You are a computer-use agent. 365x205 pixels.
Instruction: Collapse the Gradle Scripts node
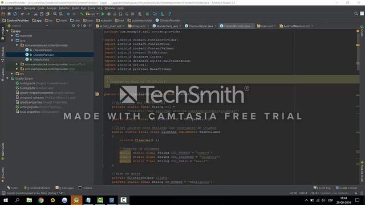(x=7, y=79)
